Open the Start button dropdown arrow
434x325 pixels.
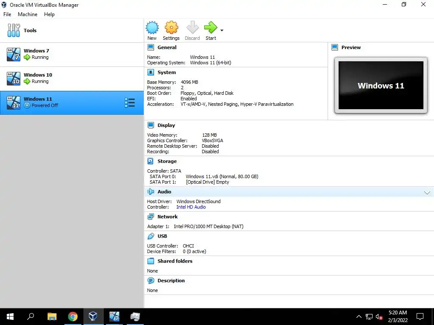(222, 30)
